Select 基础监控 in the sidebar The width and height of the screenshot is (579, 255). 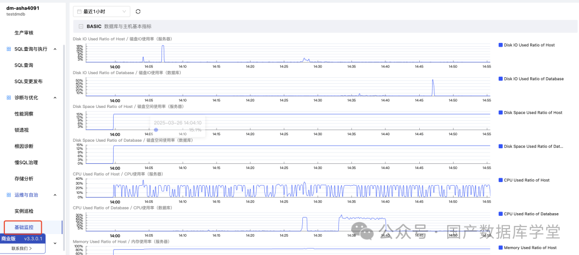[x=24, y=227]
